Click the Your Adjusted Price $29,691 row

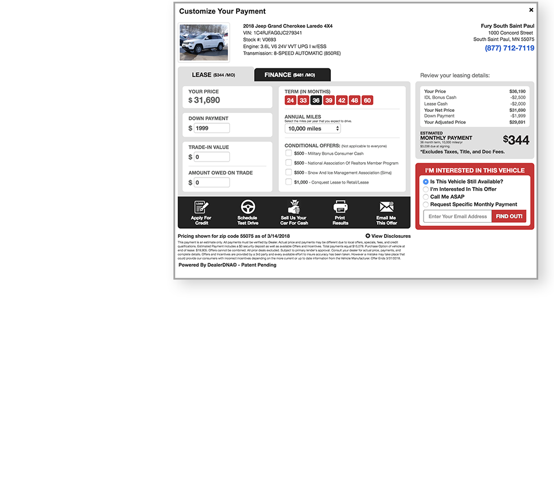pyautogui.click(x=474, y=123)
